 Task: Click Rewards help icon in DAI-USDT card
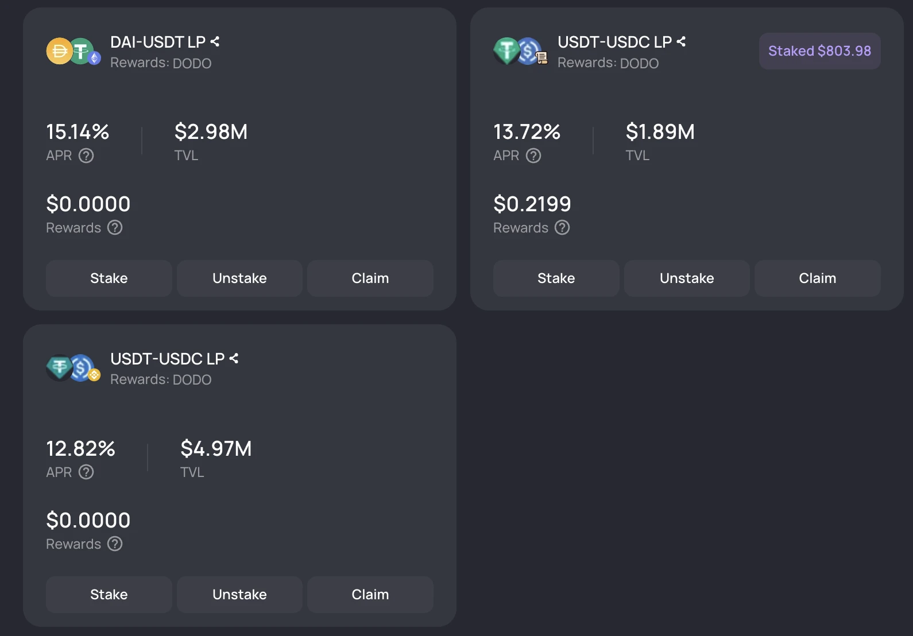pyautogui.click(x=115, y=228)
